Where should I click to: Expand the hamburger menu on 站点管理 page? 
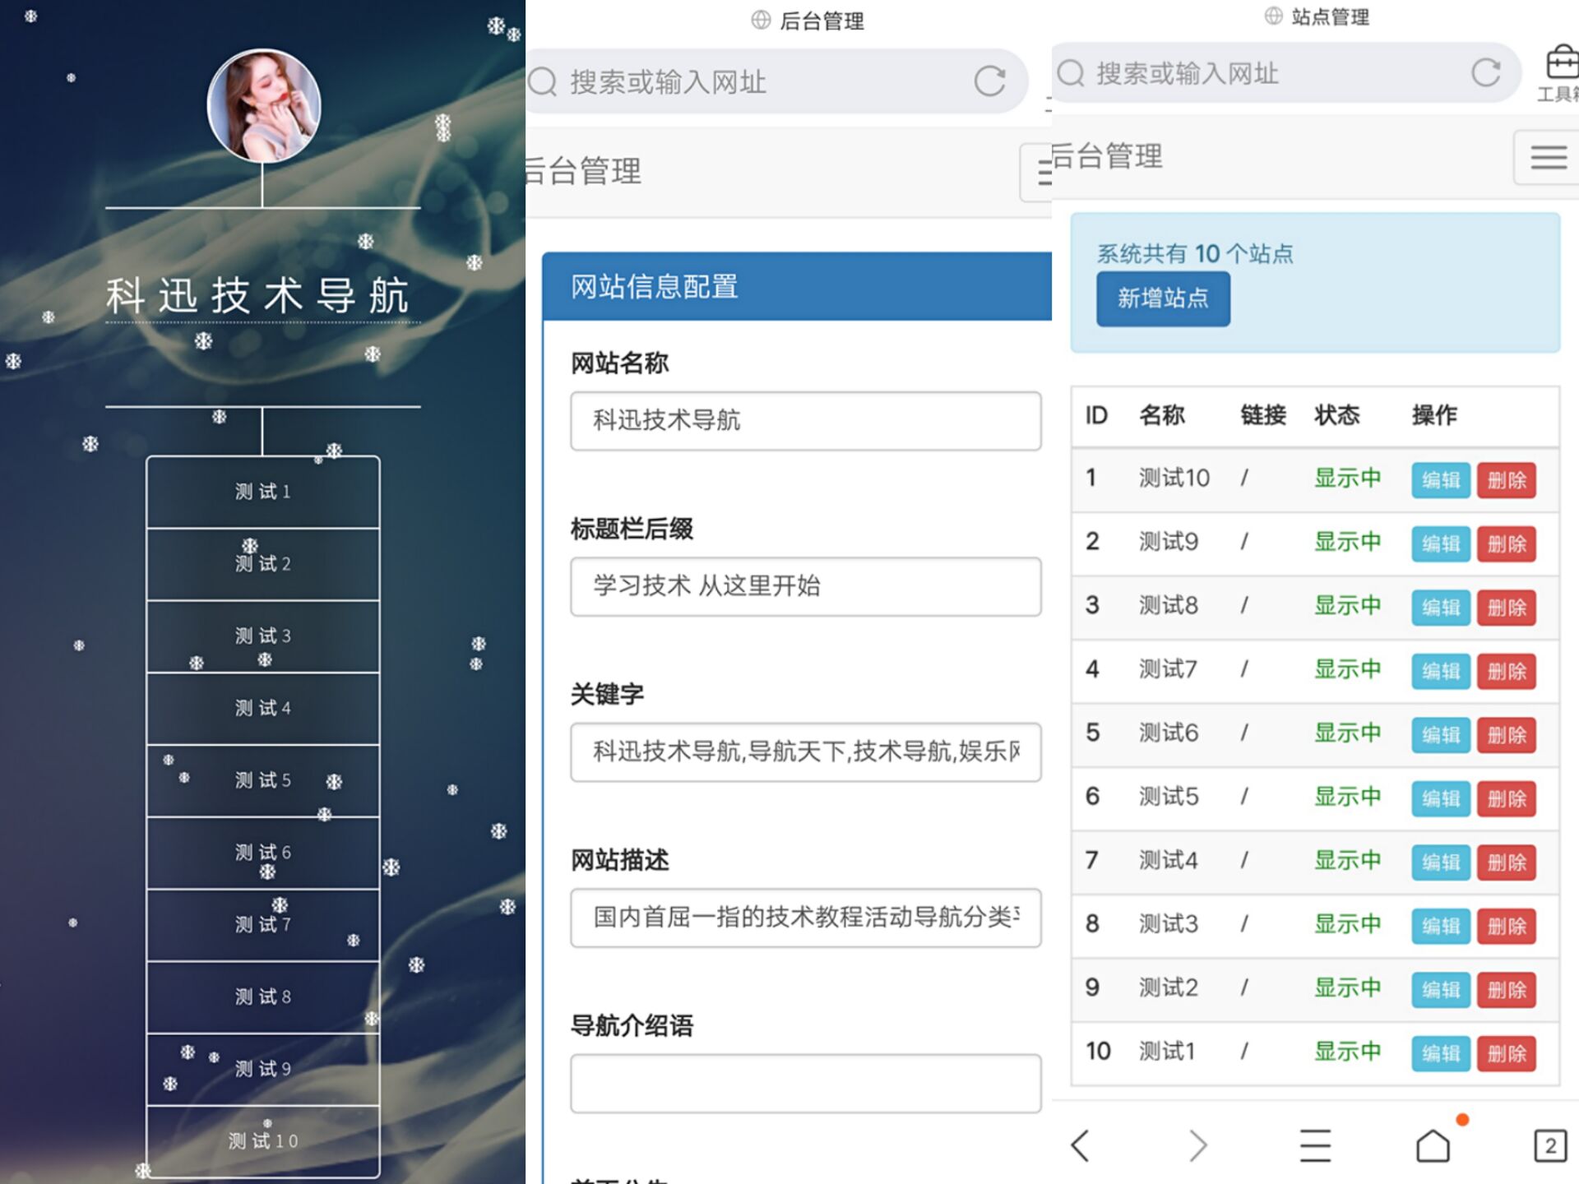pyautogui.click(x=1548, y=158)
